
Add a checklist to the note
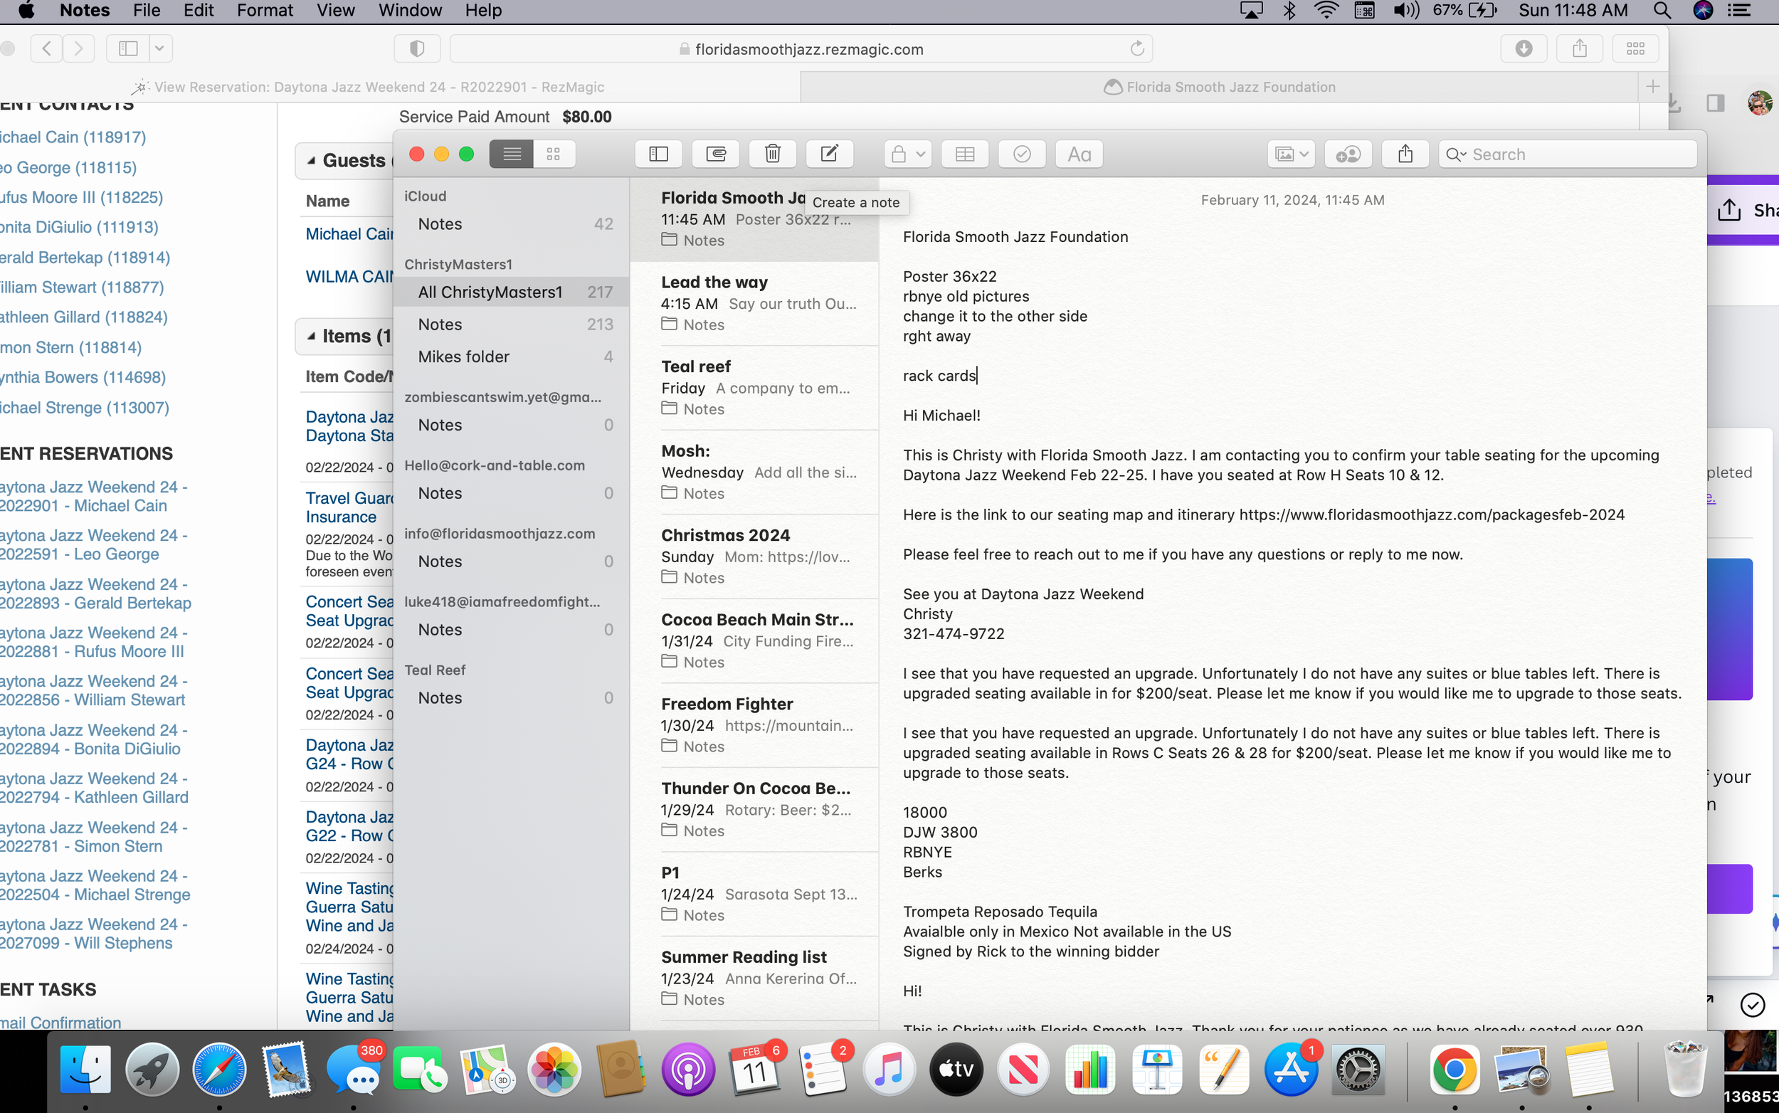(1022, 154)
